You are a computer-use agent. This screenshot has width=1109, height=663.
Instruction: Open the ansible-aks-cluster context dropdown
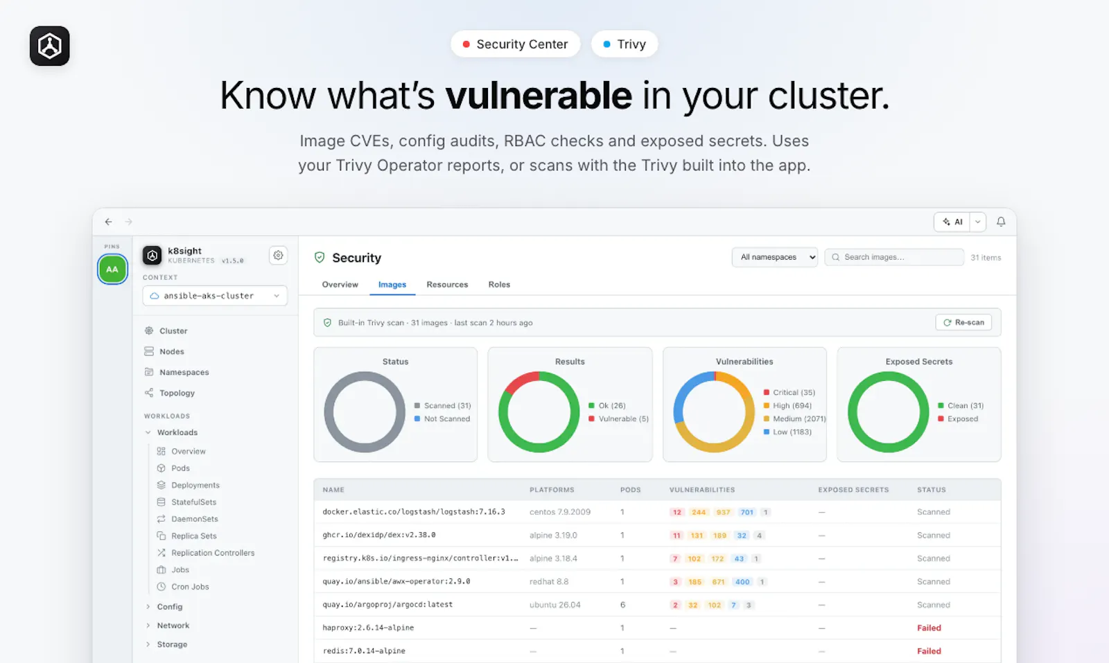[x=215, y=296]
